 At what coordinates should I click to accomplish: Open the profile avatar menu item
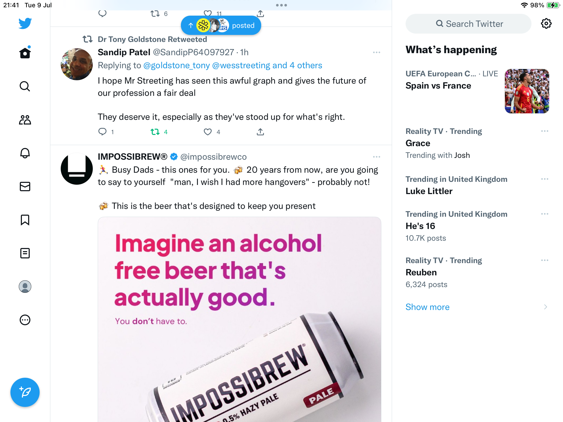pos(25,287)
